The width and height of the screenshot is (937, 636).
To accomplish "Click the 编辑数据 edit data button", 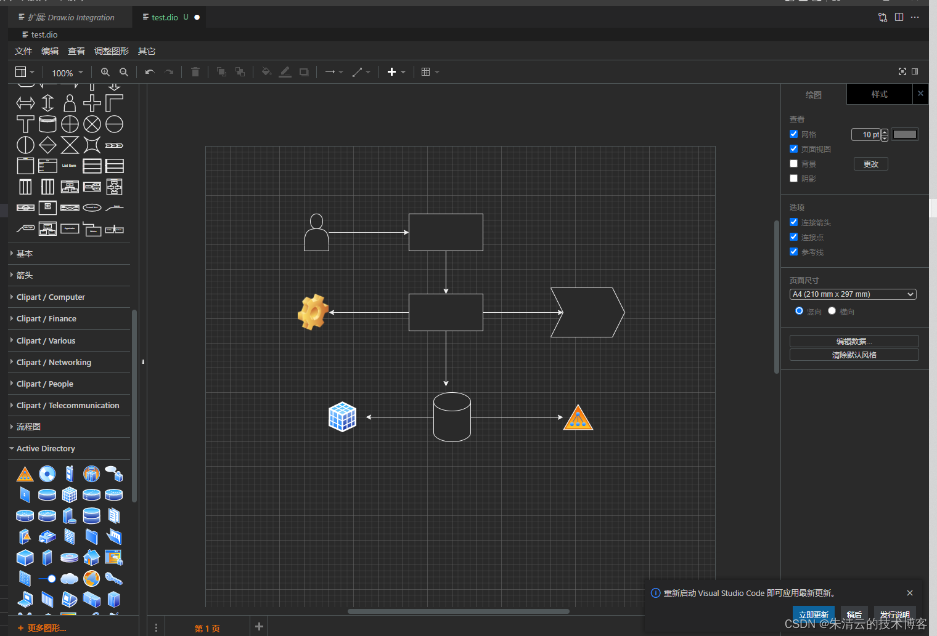I will click(x=854, y=341).
